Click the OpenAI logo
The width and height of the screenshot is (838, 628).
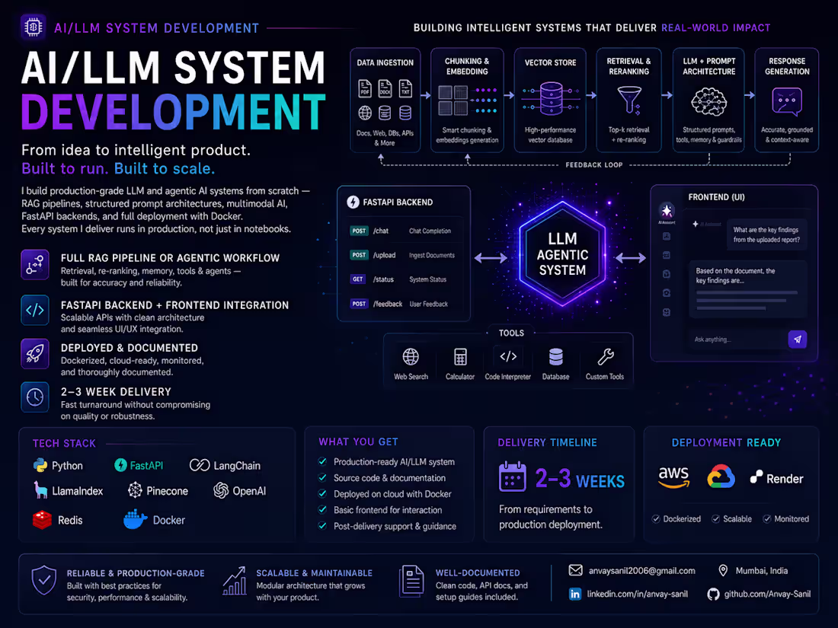coord(221,490)
